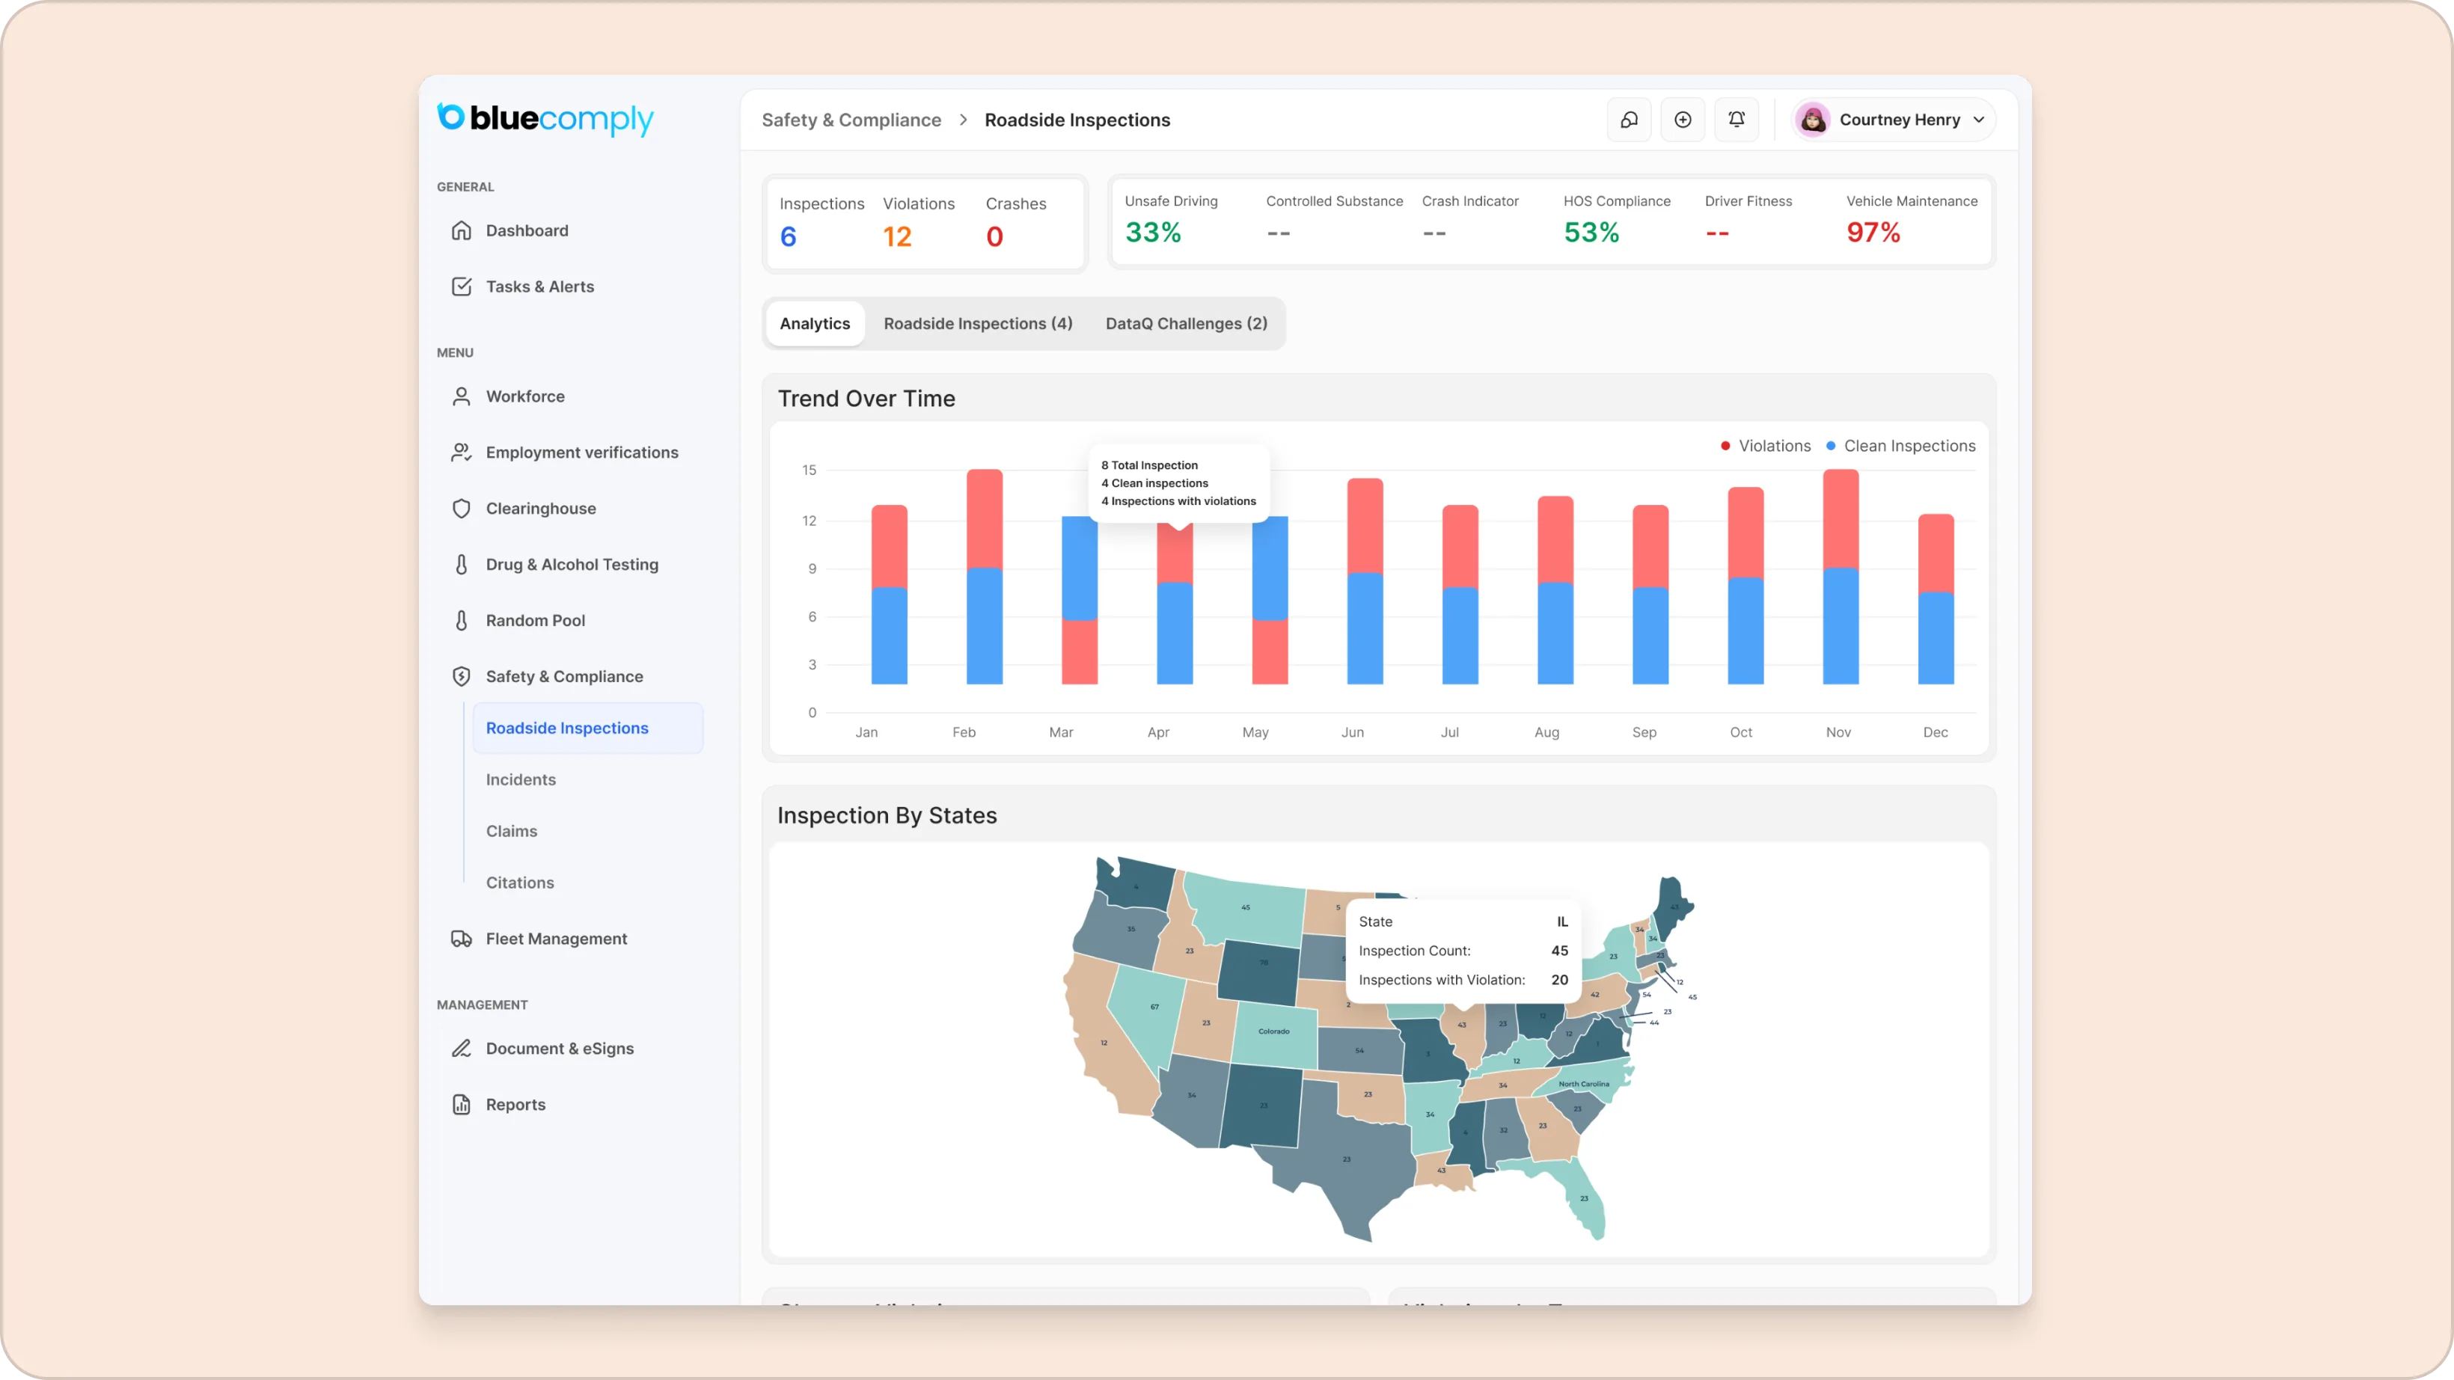The image size is (2454, 1380).
Task: Click California on the inspection map
Action: (x=1104, y=1042)
